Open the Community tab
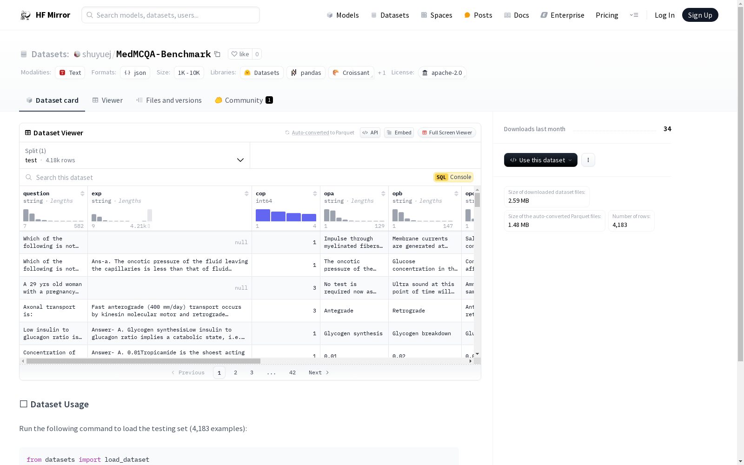Viewport: 744px width, 465px height. [x=244, y=100]
